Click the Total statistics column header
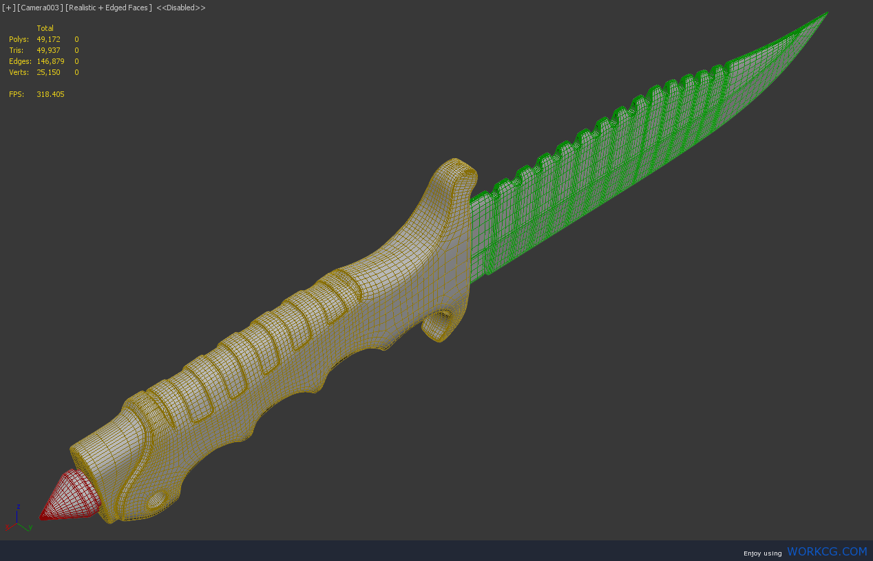 pyautogui.click(x=45, y=28)
